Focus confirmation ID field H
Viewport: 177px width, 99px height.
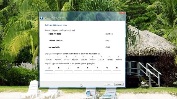click(x=117, y=72)
